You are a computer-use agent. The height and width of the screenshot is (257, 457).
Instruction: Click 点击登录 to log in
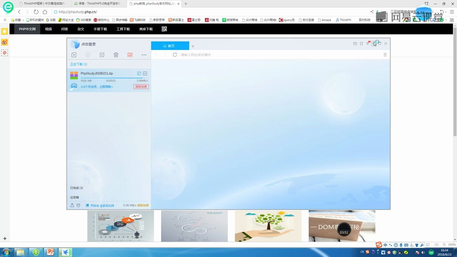(89, 44)
